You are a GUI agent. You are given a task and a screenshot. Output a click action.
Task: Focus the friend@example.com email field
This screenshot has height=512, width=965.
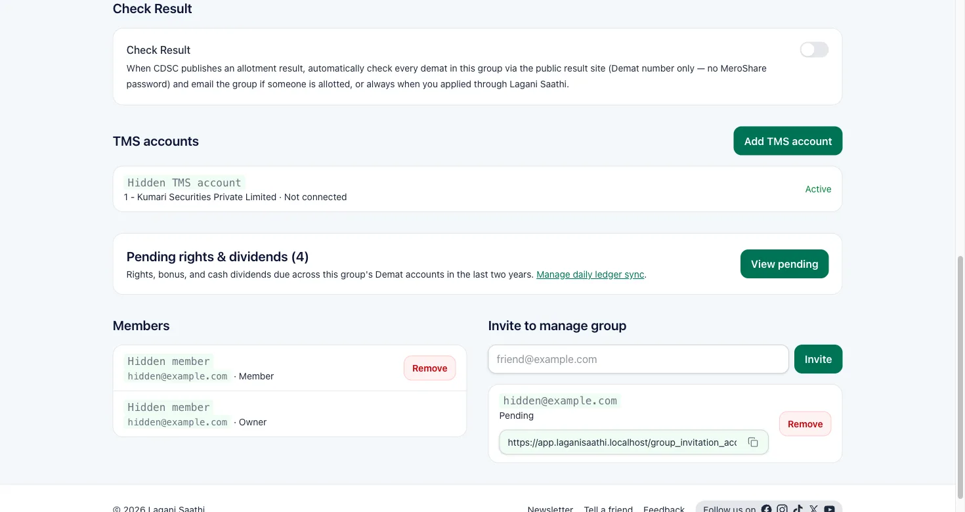point(638,359)
